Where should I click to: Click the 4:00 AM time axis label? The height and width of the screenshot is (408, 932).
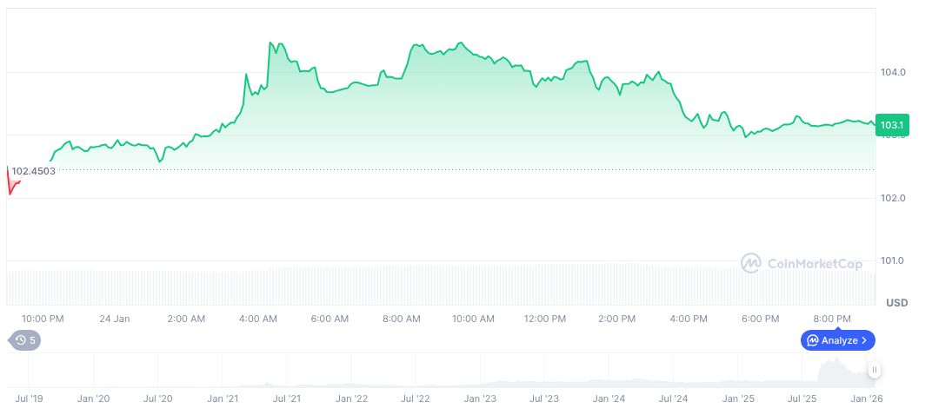258,319
